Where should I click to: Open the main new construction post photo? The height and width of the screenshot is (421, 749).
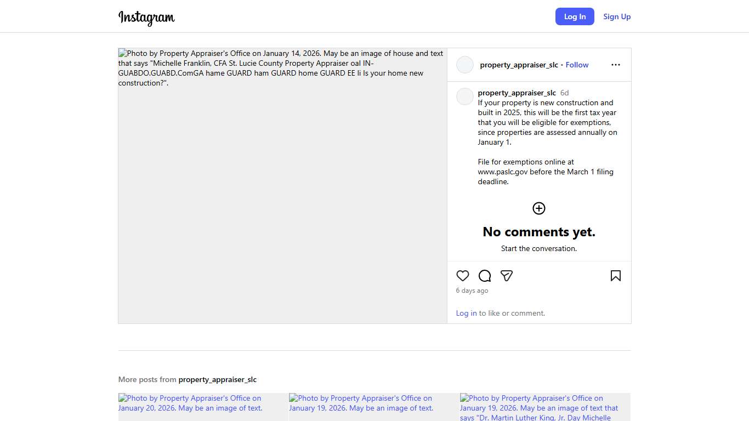[x=282, y=186]
